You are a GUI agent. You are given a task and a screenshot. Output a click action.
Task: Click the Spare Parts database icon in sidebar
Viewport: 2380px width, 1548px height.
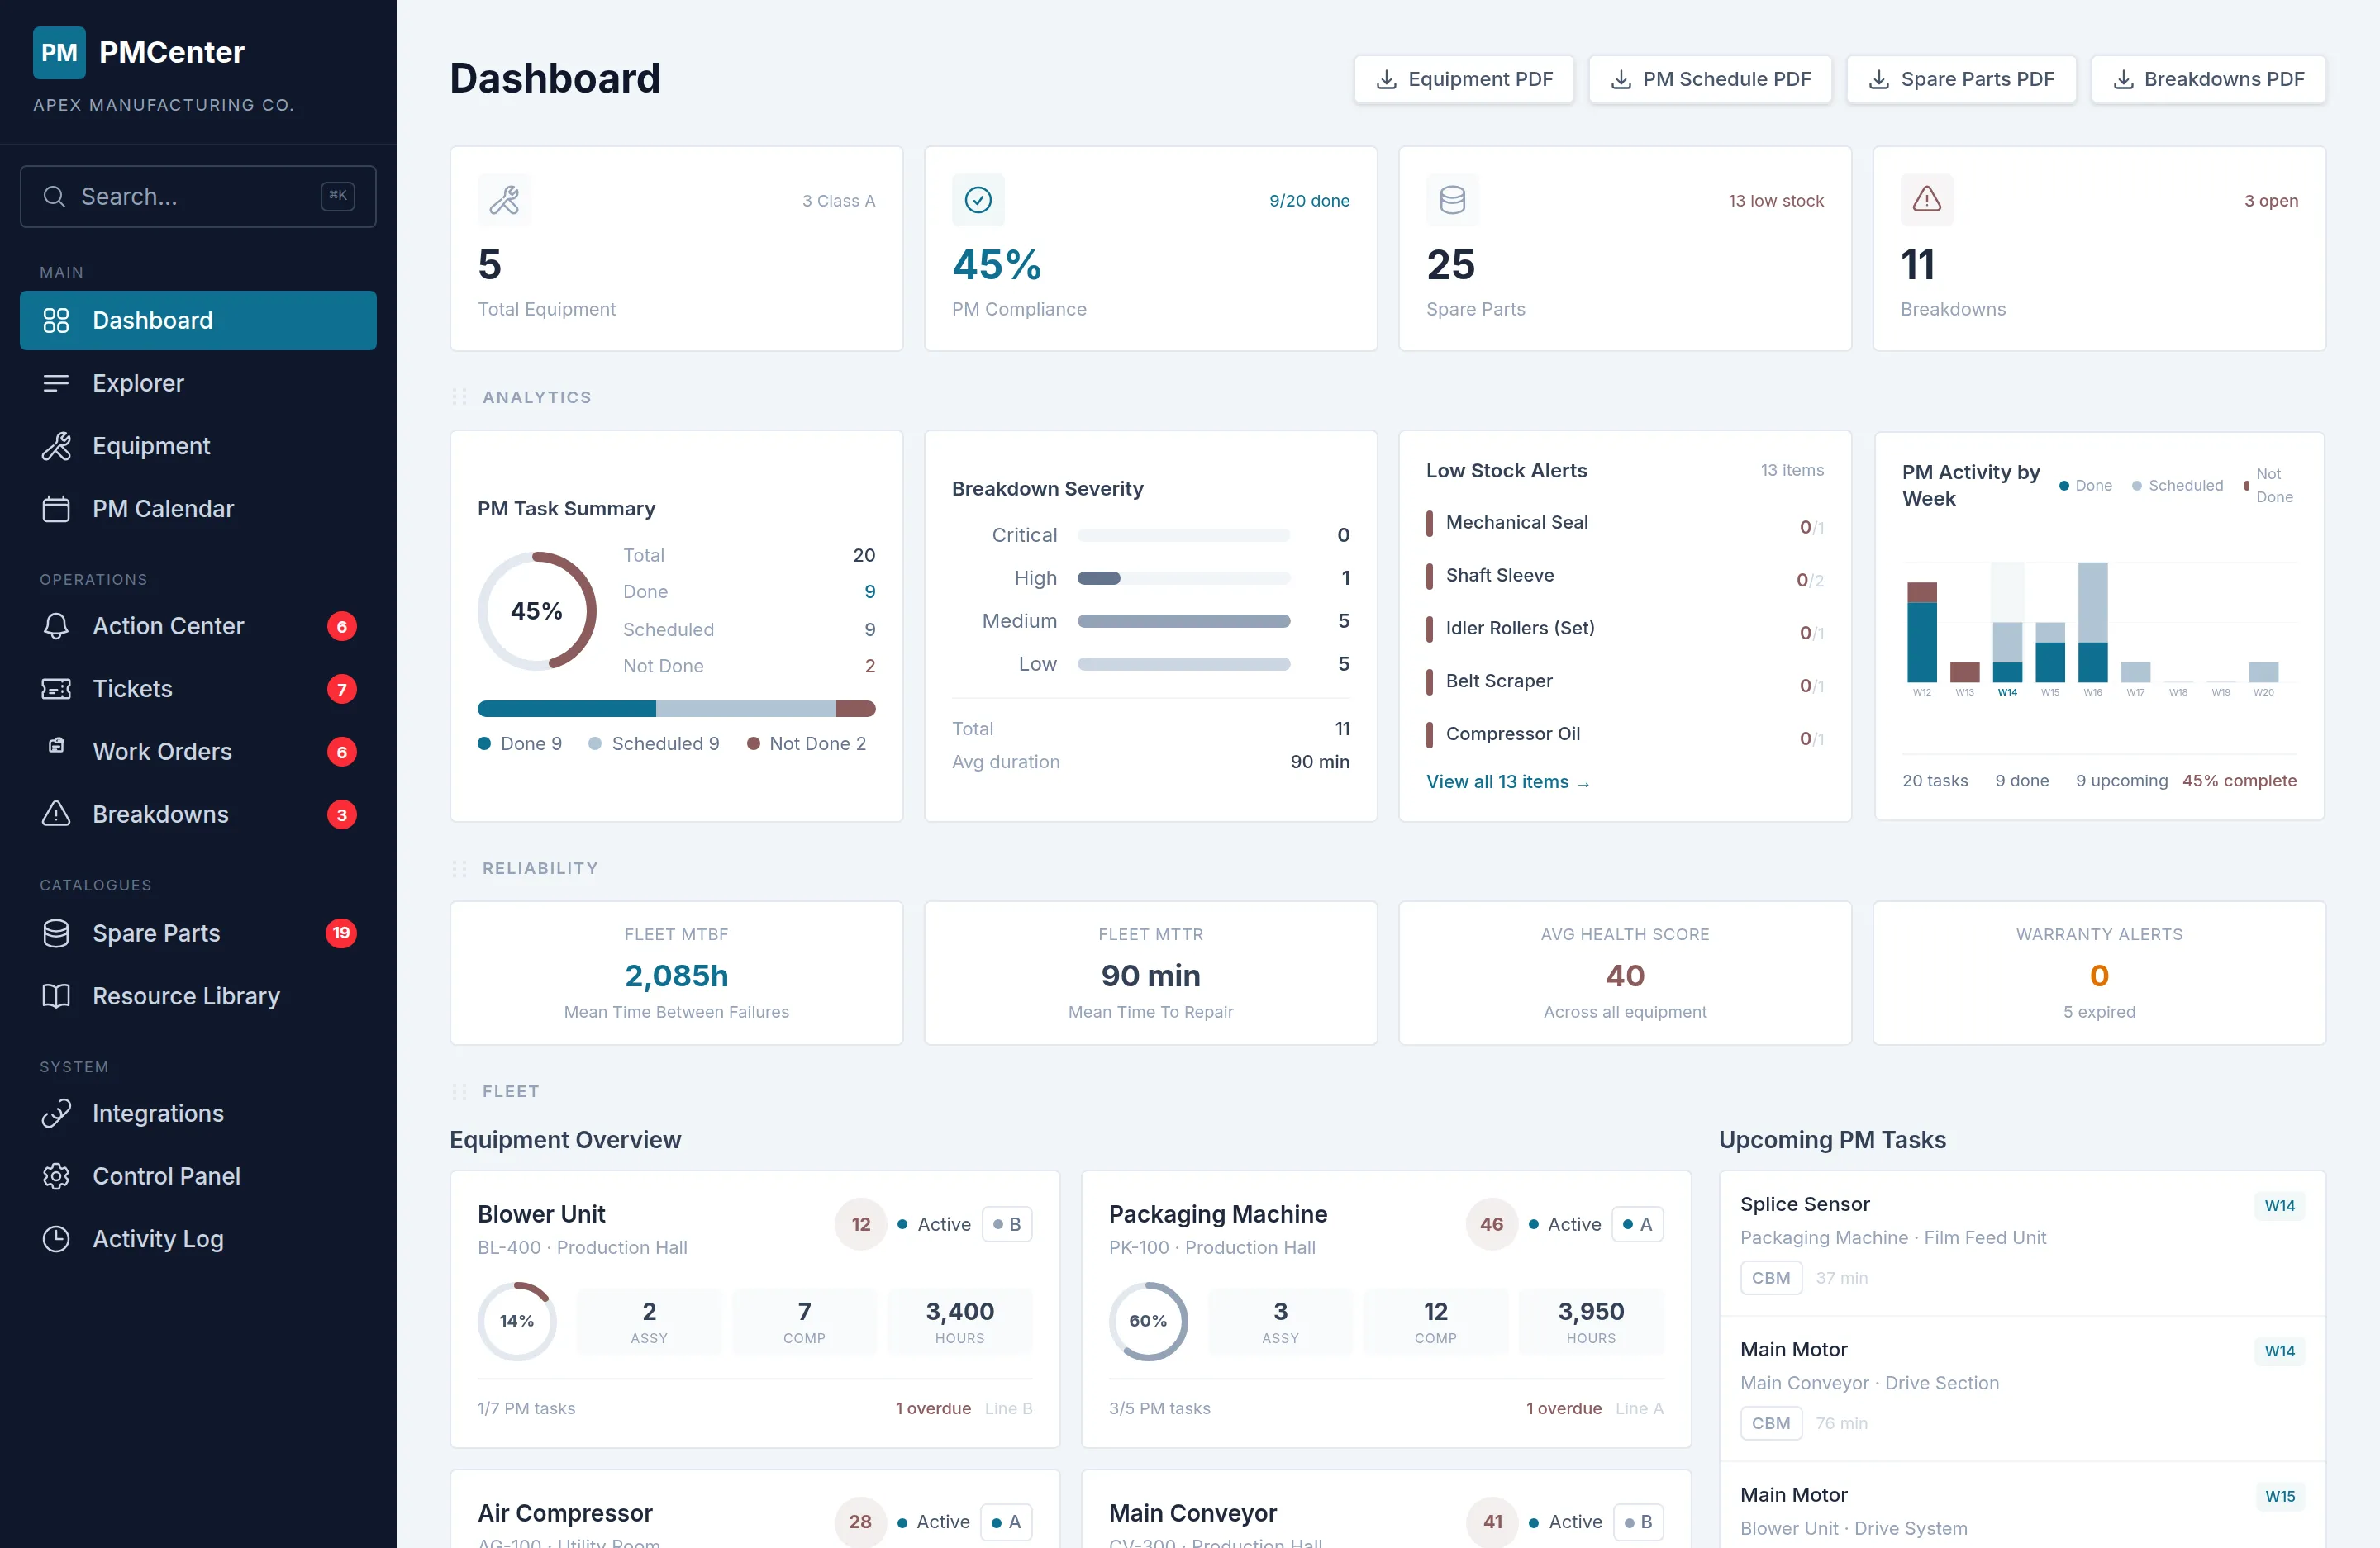tap(56, 933)
